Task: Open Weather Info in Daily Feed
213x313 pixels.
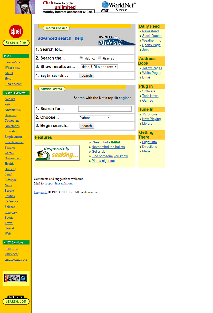Action: (x=152, y=41)
